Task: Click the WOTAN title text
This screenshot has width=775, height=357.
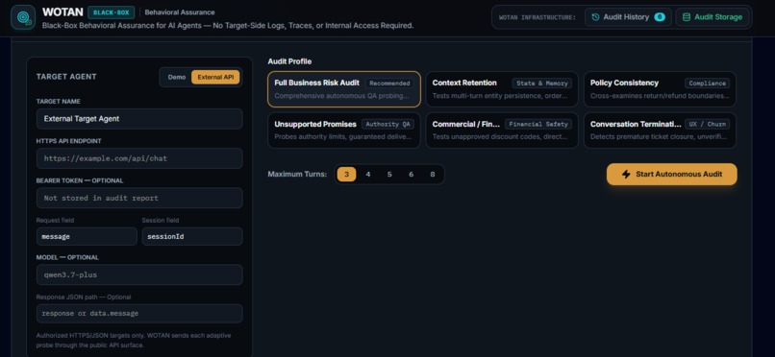Action: point(62,12)
